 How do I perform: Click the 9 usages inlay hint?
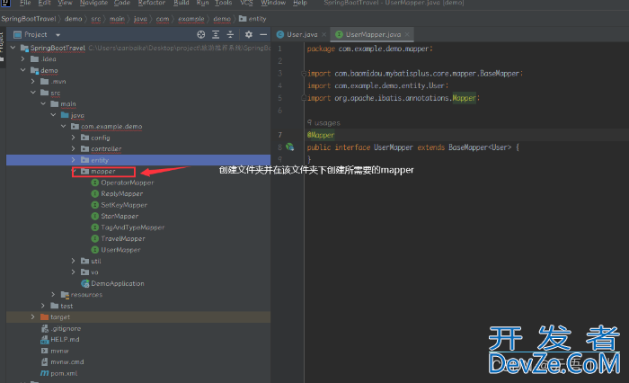tap(323, 123)
